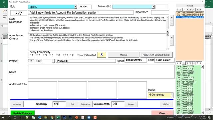Open Zoom from the taskbar

89,118
